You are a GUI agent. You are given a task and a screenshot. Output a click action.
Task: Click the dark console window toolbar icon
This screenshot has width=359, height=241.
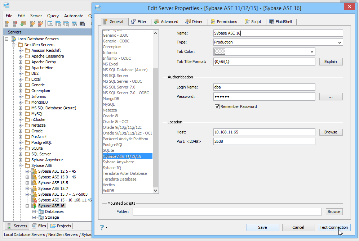click(x=82, y=23)
